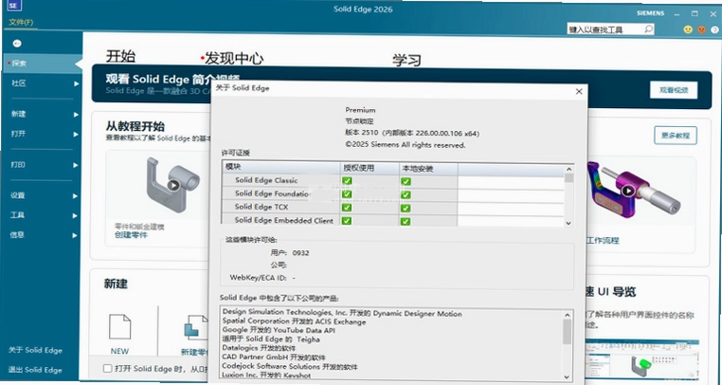
Task: Play the part modeling tutorial video
Action: click(x=173, y=185)
